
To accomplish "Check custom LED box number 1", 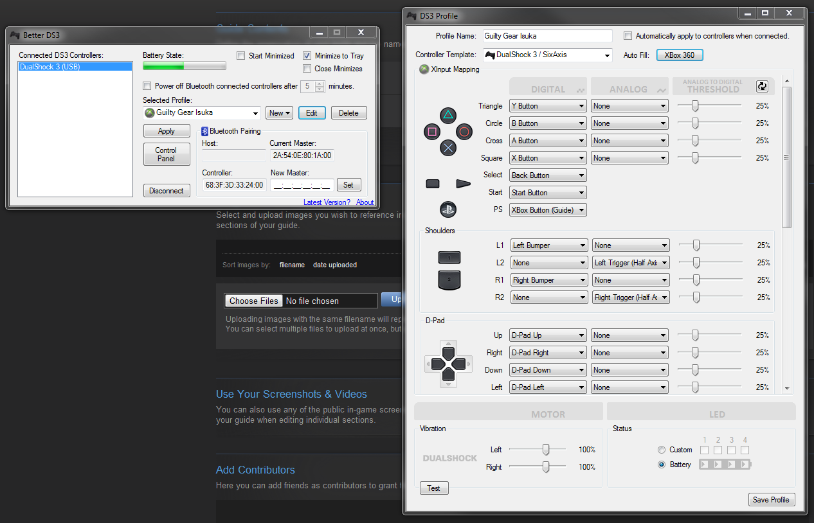I will tap(705, 450).
